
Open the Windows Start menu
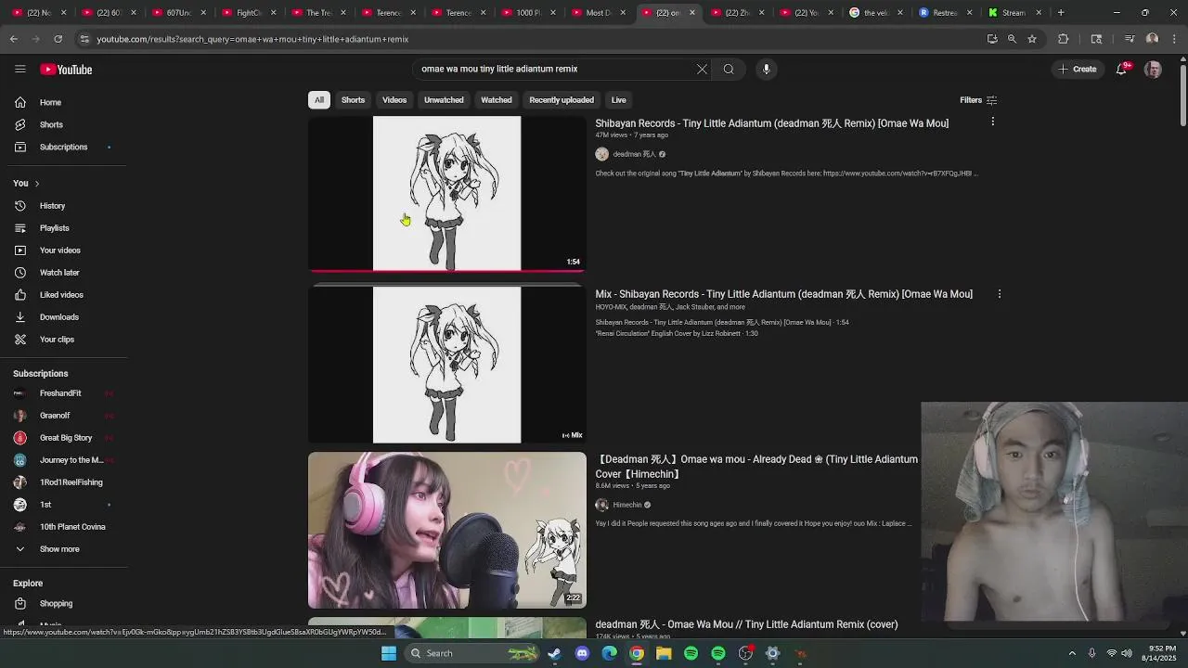[389, 653]
